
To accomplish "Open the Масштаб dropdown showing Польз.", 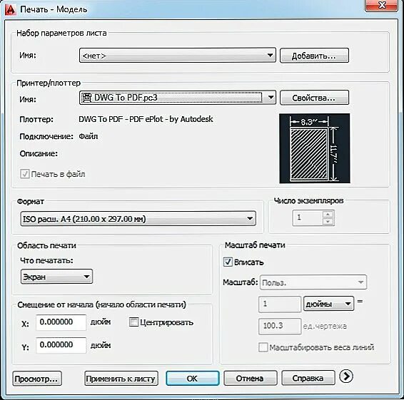I will coord(313,282).
